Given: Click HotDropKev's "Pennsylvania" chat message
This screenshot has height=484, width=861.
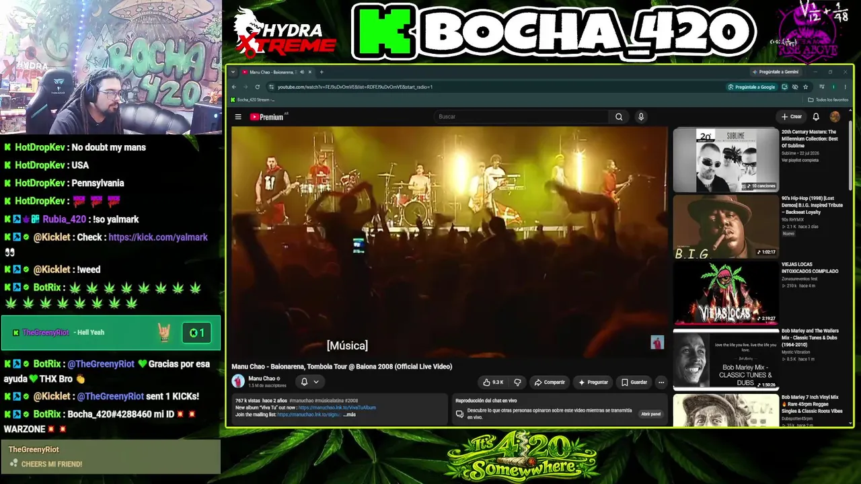Looking at the screenshot, I should [x=98, y=183].
